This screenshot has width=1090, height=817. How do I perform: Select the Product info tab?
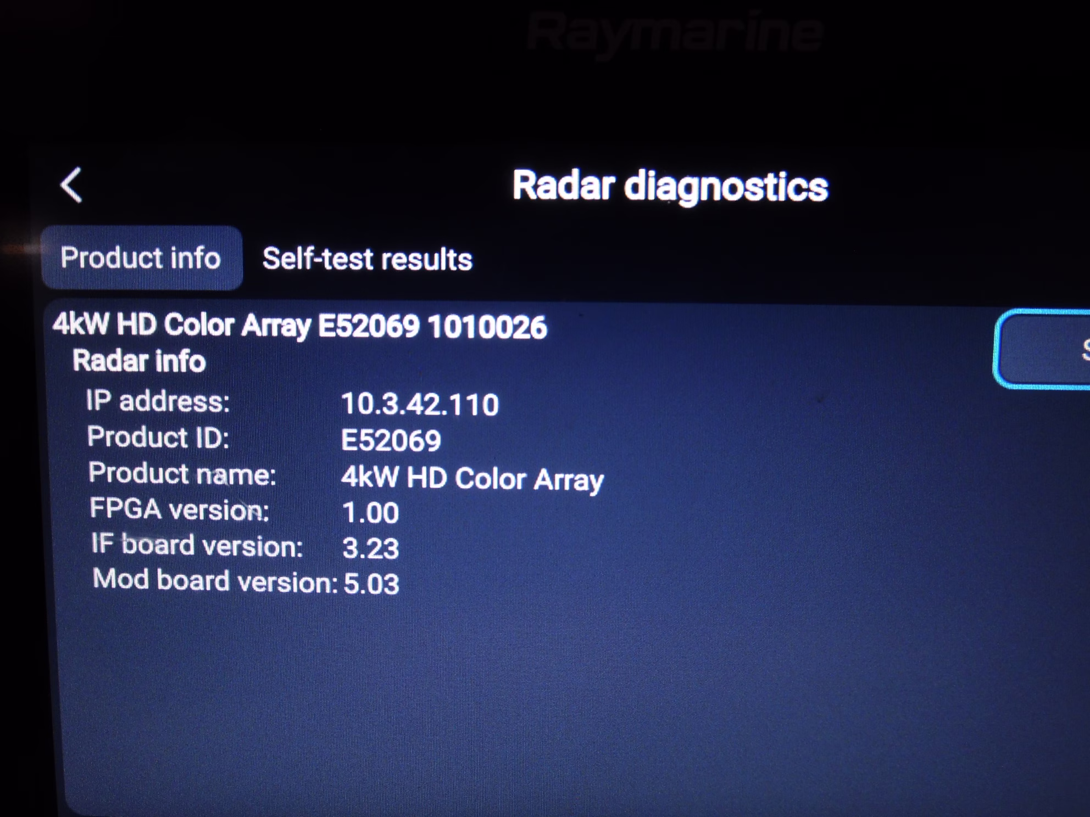click(142, 258)
